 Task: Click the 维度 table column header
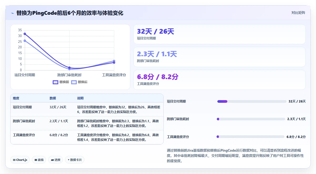16,98
